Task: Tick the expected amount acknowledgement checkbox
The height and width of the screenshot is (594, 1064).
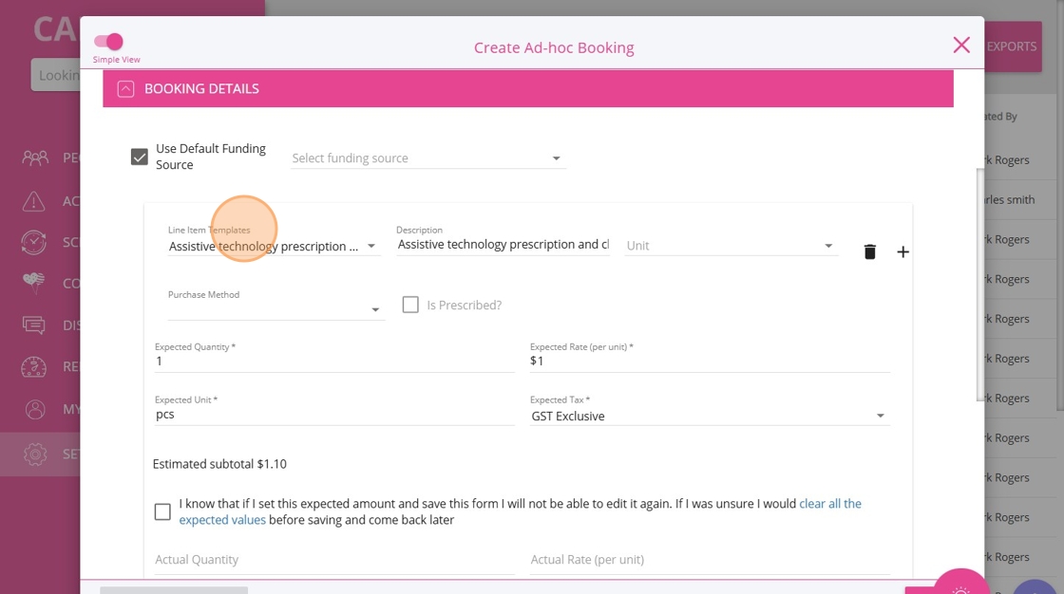Action: (162, 511)
